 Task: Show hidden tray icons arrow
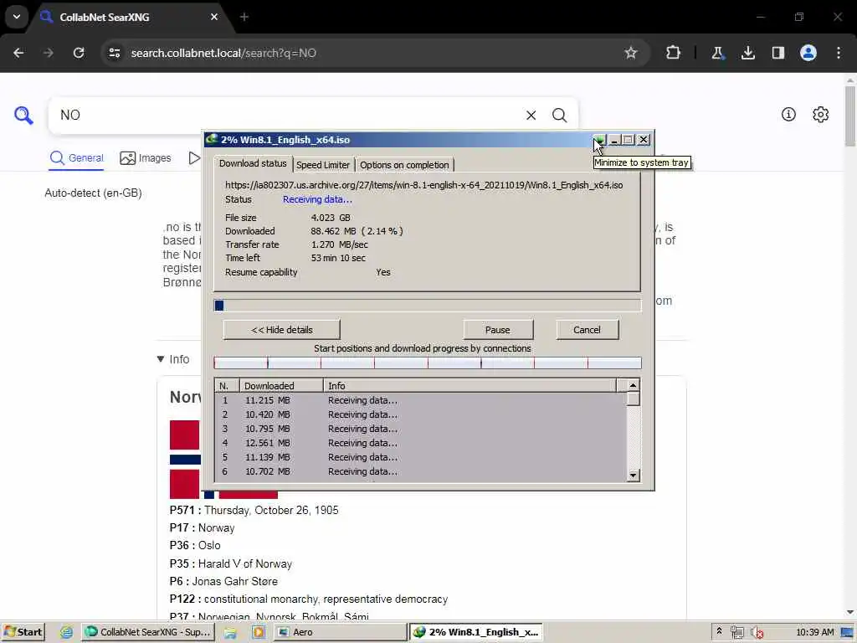coord(719,631)
